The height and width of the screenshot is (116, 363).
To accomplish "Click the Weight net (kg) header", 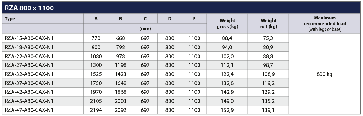I will [x=269, y=24].
